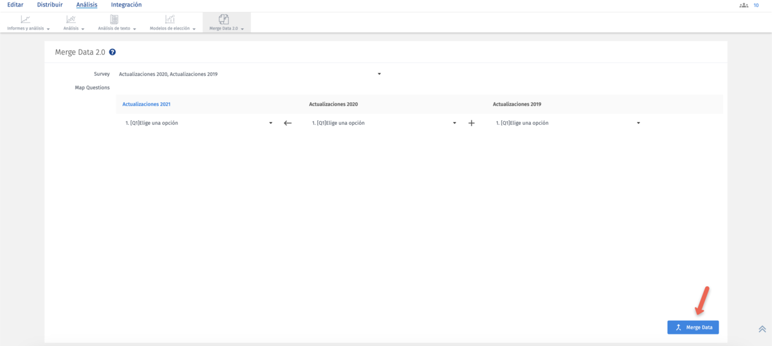This screenshot has height=346, width=772.
Task: Click the Modelos de elección icon
Action: point(170,20)
